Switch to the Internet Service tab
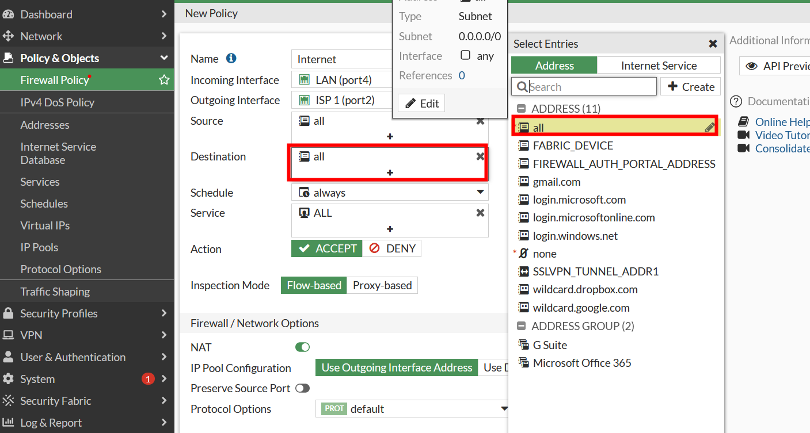The image size is (810, 433). pos(659,66)
